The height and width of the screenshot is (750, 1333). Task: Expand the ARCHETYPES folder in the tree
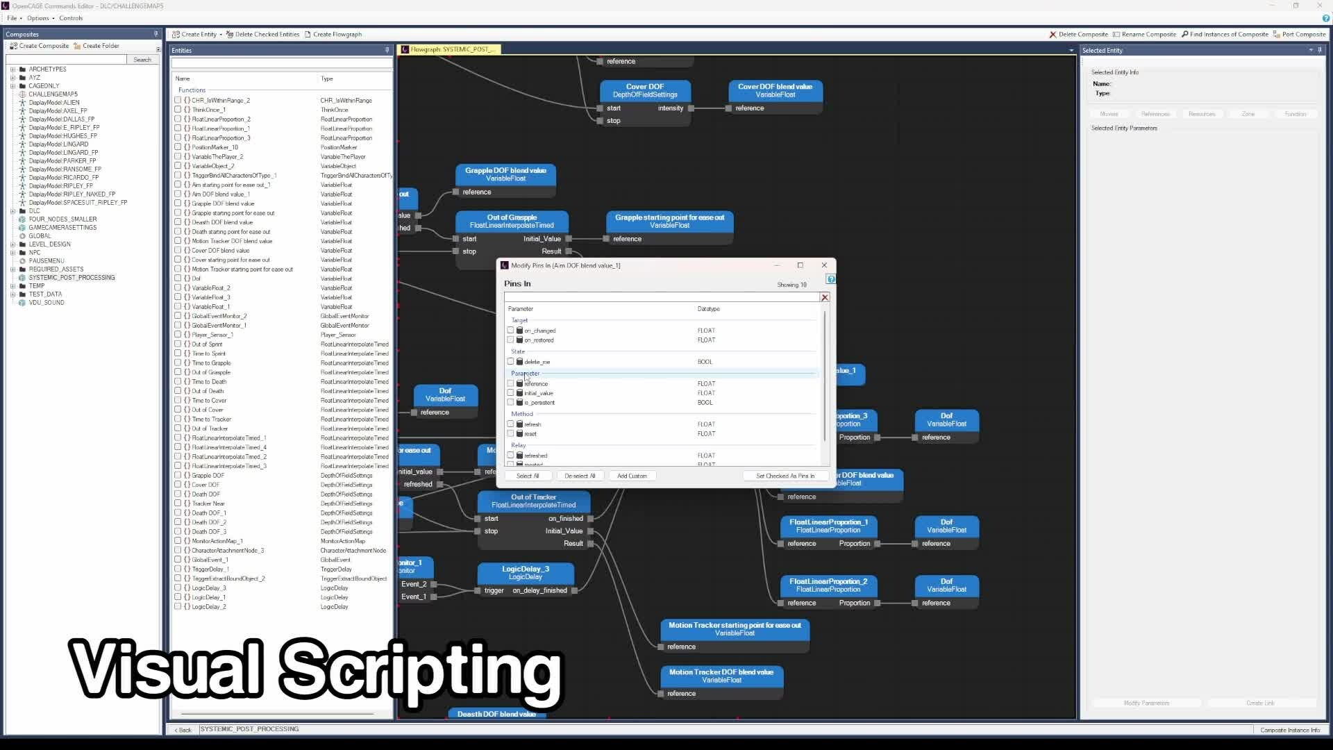tap(12, 69)
